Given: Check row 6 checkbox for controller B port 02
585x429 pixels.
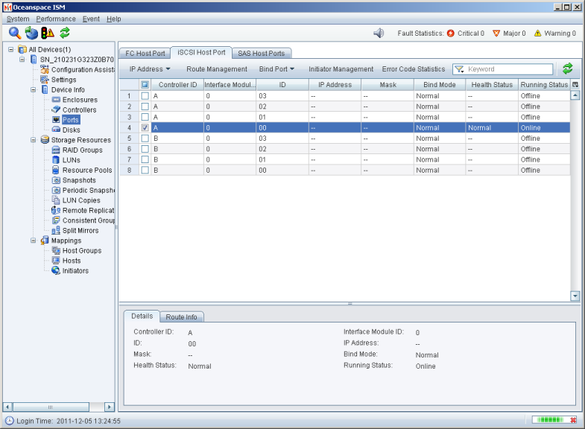Looking at the screenshot, I should tap(145, 149).
